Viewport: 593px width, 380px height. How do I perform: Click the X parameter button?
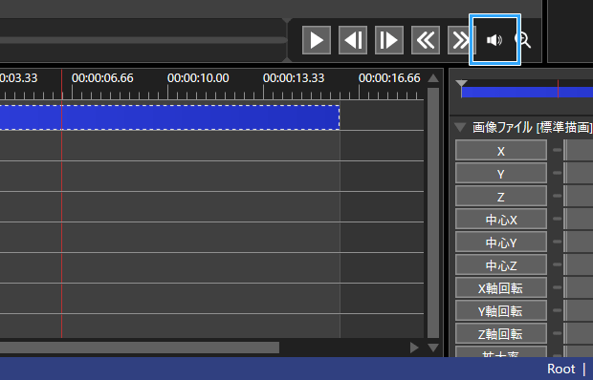[x=501, y=151]
